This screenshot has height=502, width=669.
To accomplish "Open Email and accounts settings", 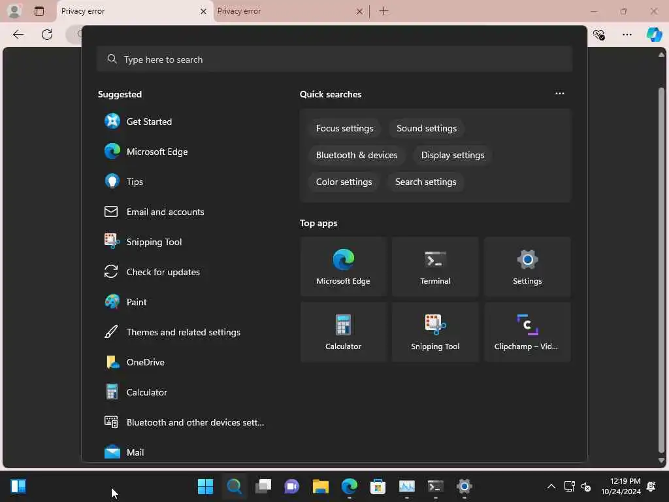I will point(185,212).
